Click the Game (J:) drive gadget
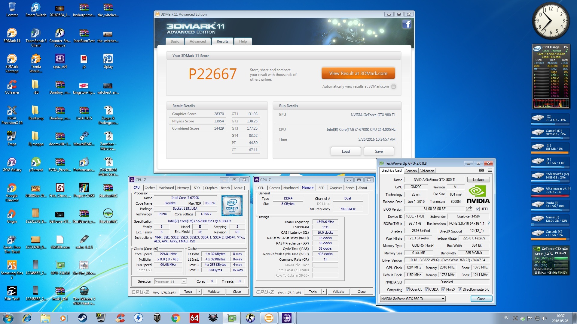 (550, 219)
